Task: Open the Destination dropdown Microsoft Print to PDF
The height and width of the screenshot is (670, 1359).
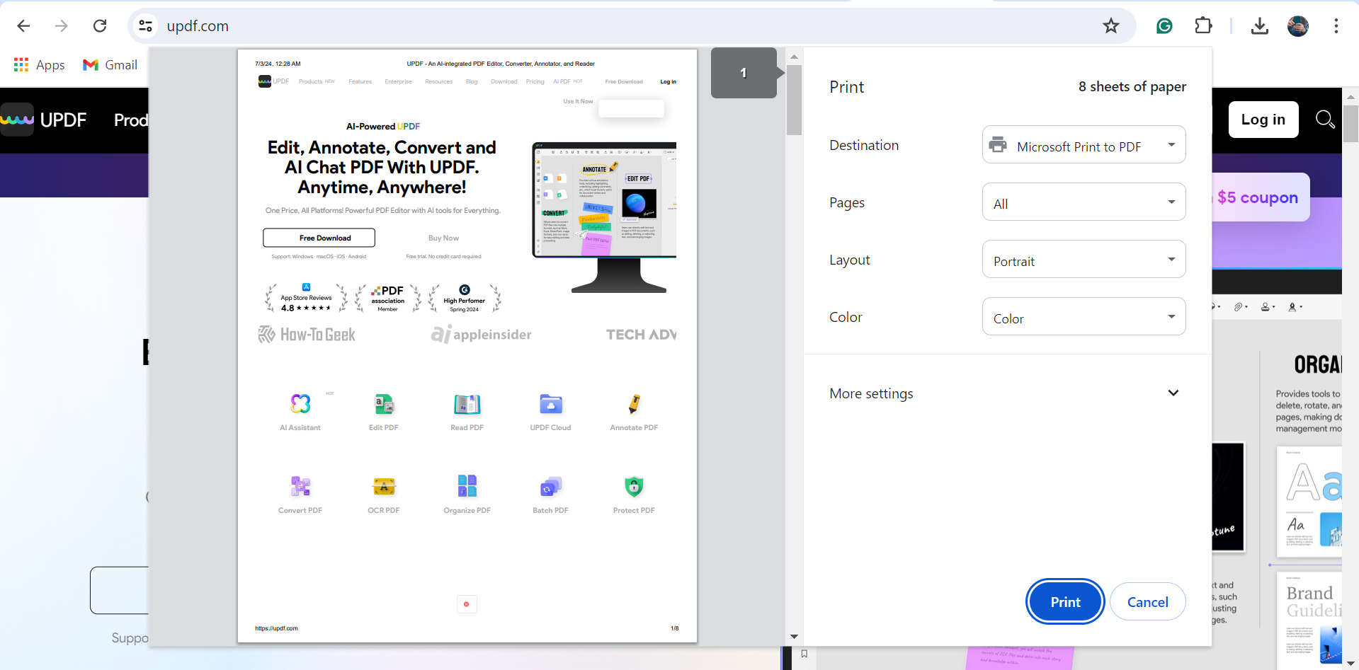Action: tap(1084, 145)
